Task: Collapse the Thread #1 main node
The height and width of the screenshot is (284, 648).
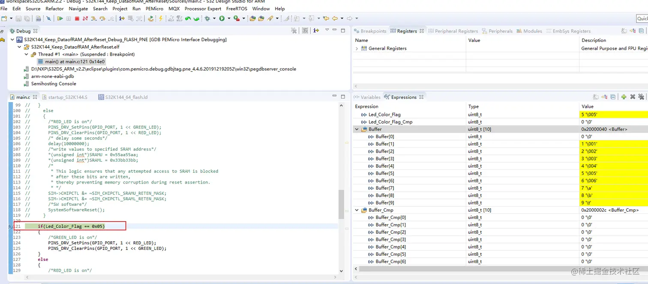Action: coord(26,54)
